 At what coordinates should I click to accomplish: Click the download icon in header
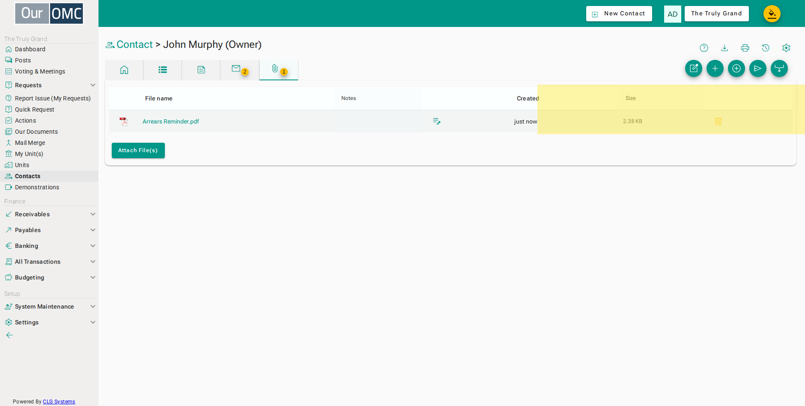[x=724, y=48]
